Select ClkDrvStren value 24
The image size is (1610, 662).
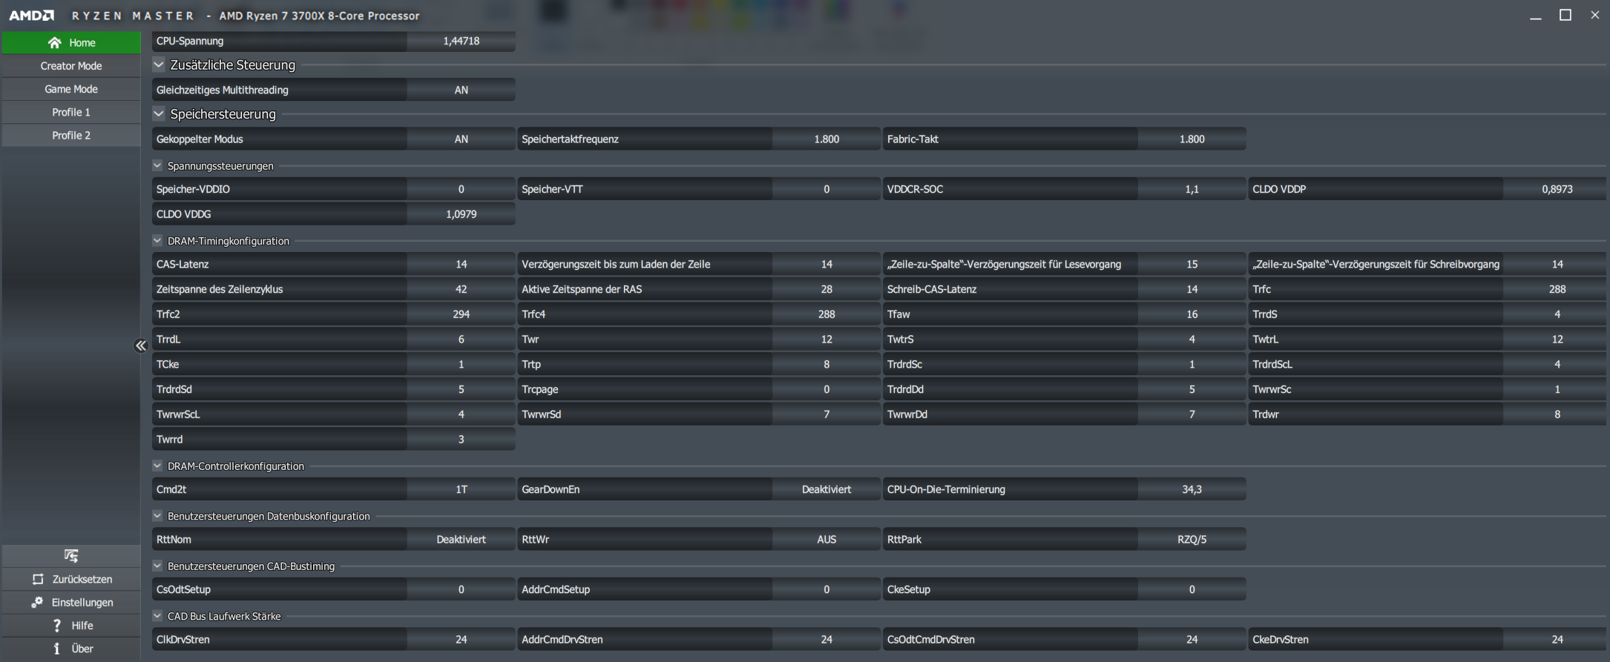tap(461, 639)
